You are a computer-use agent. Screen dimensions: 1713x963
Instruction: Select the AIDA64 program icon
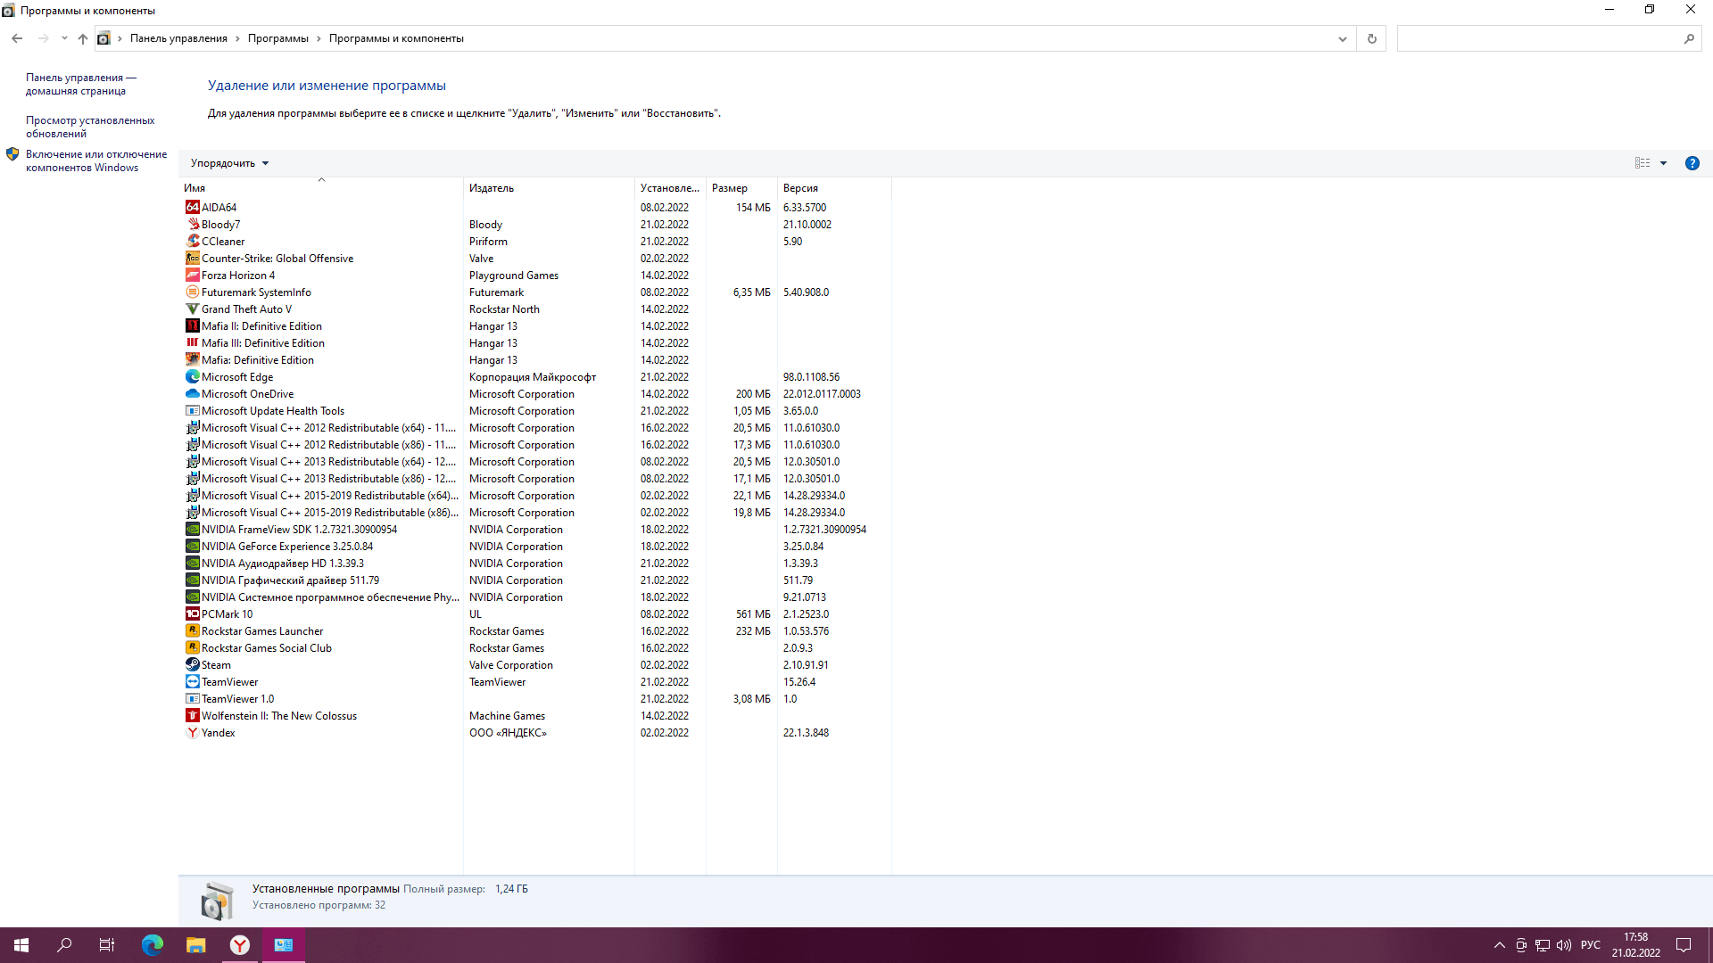coord(192,207)
